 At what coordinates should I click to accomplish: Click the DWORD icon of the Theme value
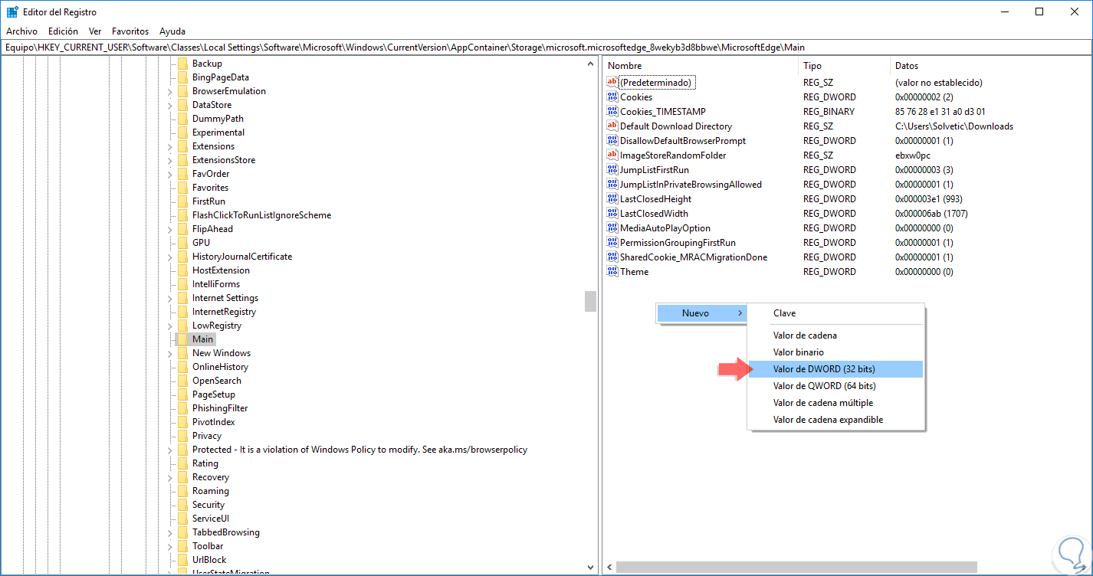pyautogui.click(x=612, y=271)
